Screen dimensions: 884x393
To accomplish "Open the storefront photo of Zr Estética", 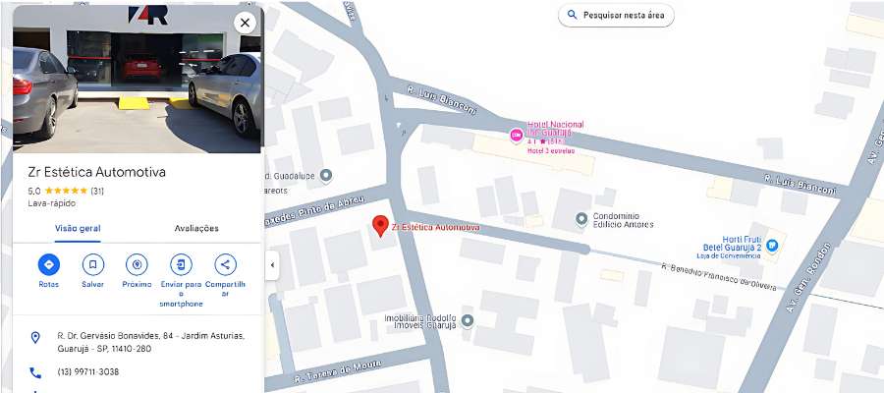I will pos(137,79).
